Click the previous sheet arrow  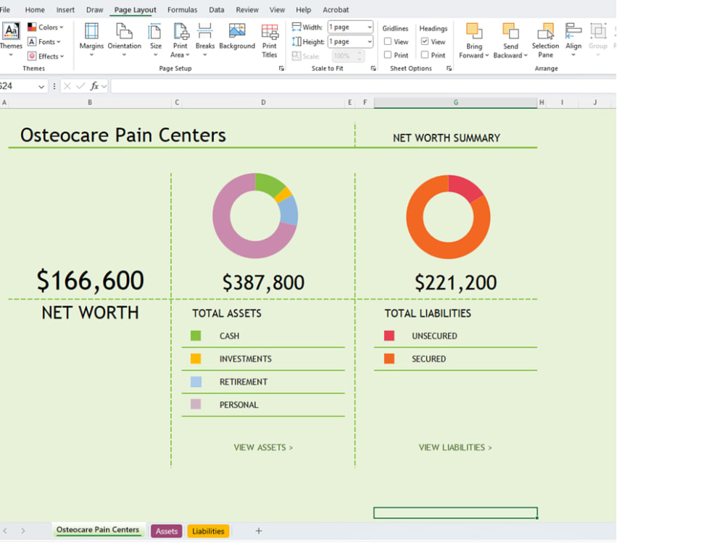[x=5, y=531]
